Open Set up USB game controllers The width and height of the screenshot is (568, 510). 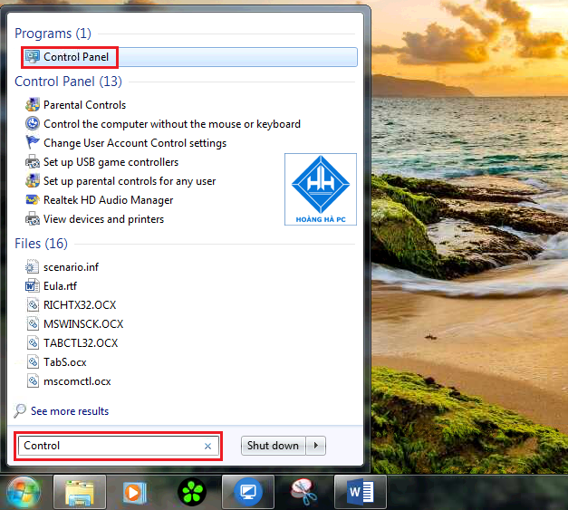111,162
